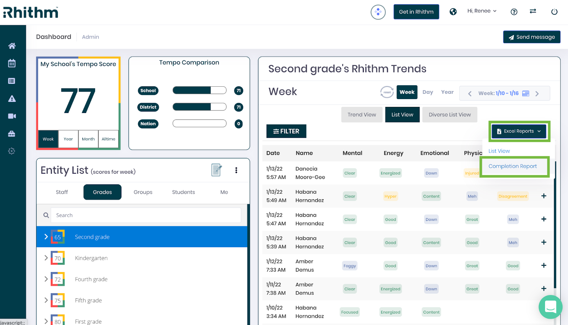Go to the next week arrow
Screen dimensions: 568x325
[x=537, y=93]
